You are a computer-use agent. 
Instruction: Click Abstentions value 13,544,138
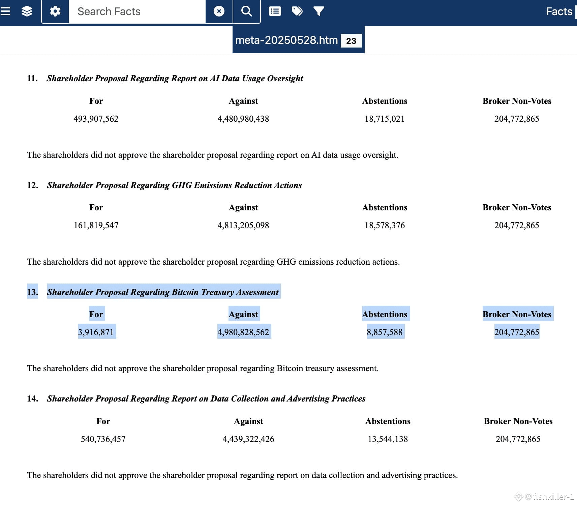tap(388, 439)
